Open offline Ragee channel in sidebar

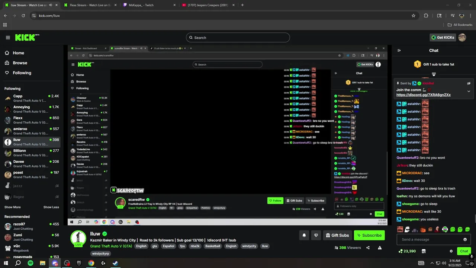[32, 197]
